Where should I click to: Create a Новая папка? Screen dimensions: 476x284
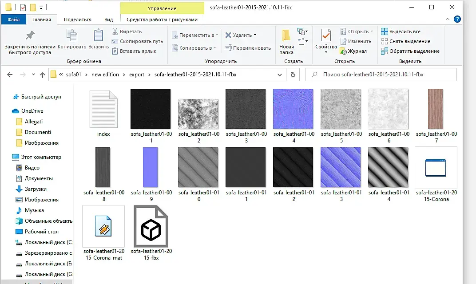tap(286, 42)
